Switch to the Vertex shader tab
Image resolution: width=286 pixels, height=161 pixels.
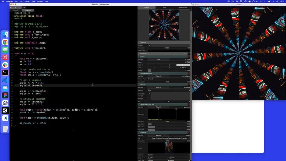[x=16, y=10]
